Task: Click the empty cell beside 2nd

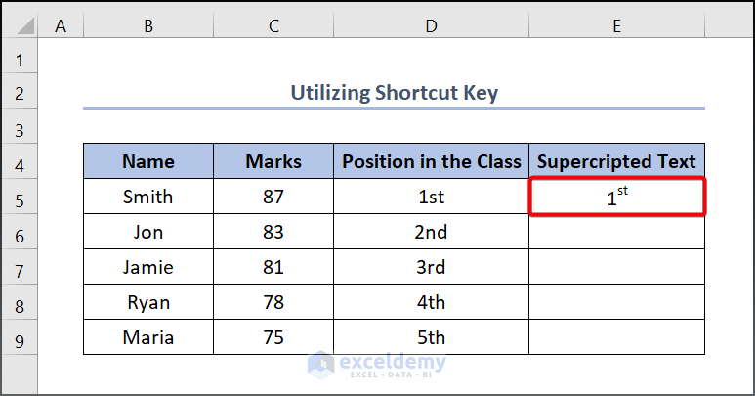Action: point(616,232)
